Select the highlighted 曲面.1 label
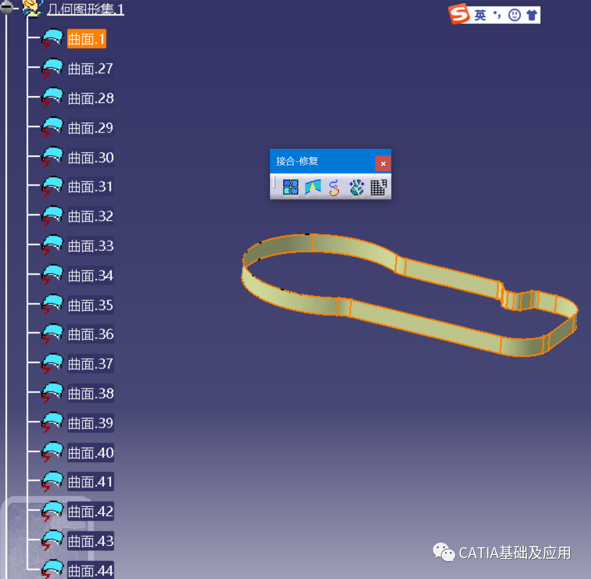 tap(87, 39)
